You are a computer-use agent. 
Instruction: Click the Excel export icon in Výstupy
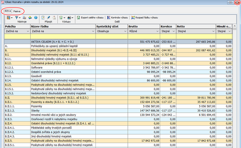pyautogui.click(x=61, y=18)
